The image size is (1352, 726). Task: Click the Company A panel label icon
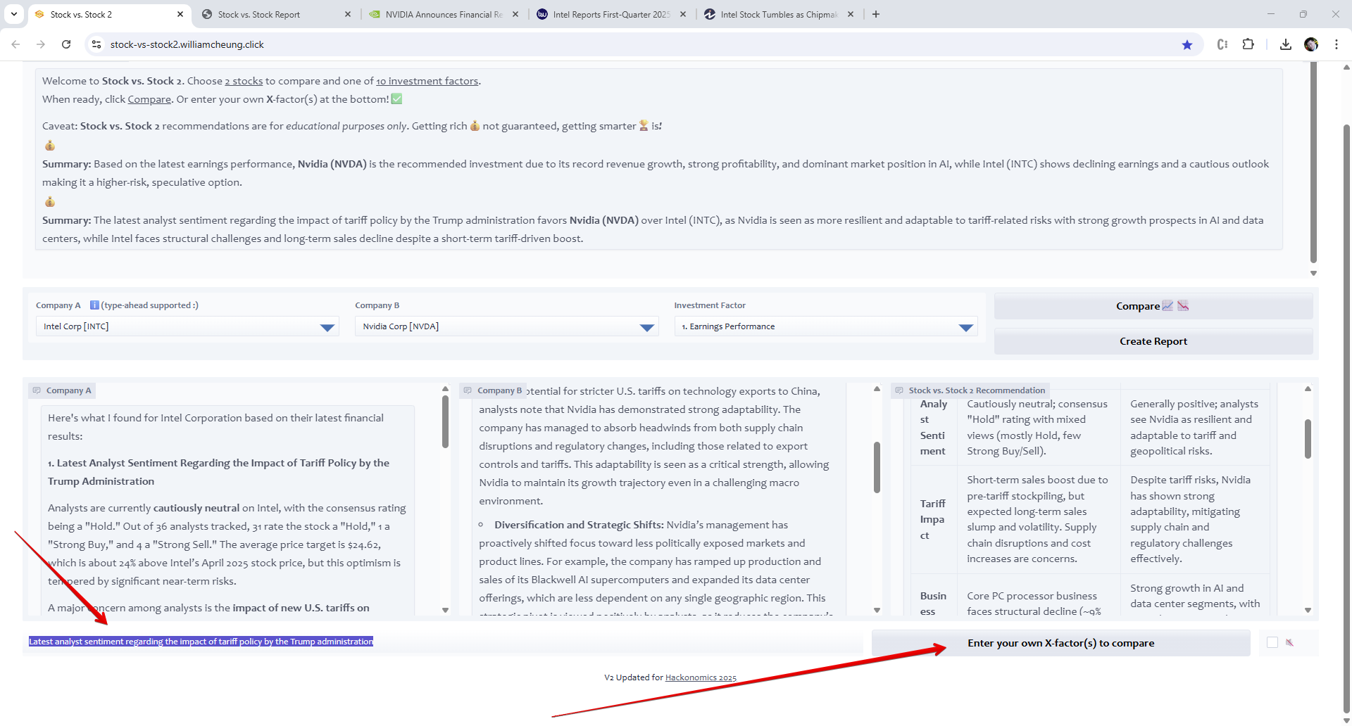37,390
